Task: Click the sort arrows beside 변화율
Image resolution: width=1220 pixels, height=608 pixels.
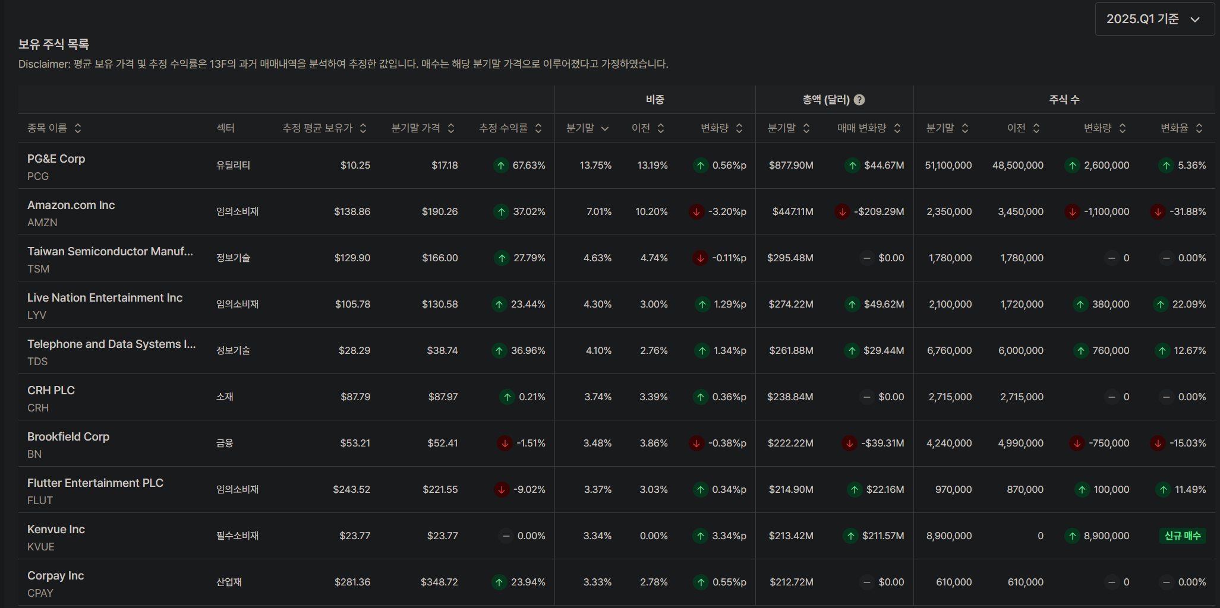Action: [x=1199, y=128]
